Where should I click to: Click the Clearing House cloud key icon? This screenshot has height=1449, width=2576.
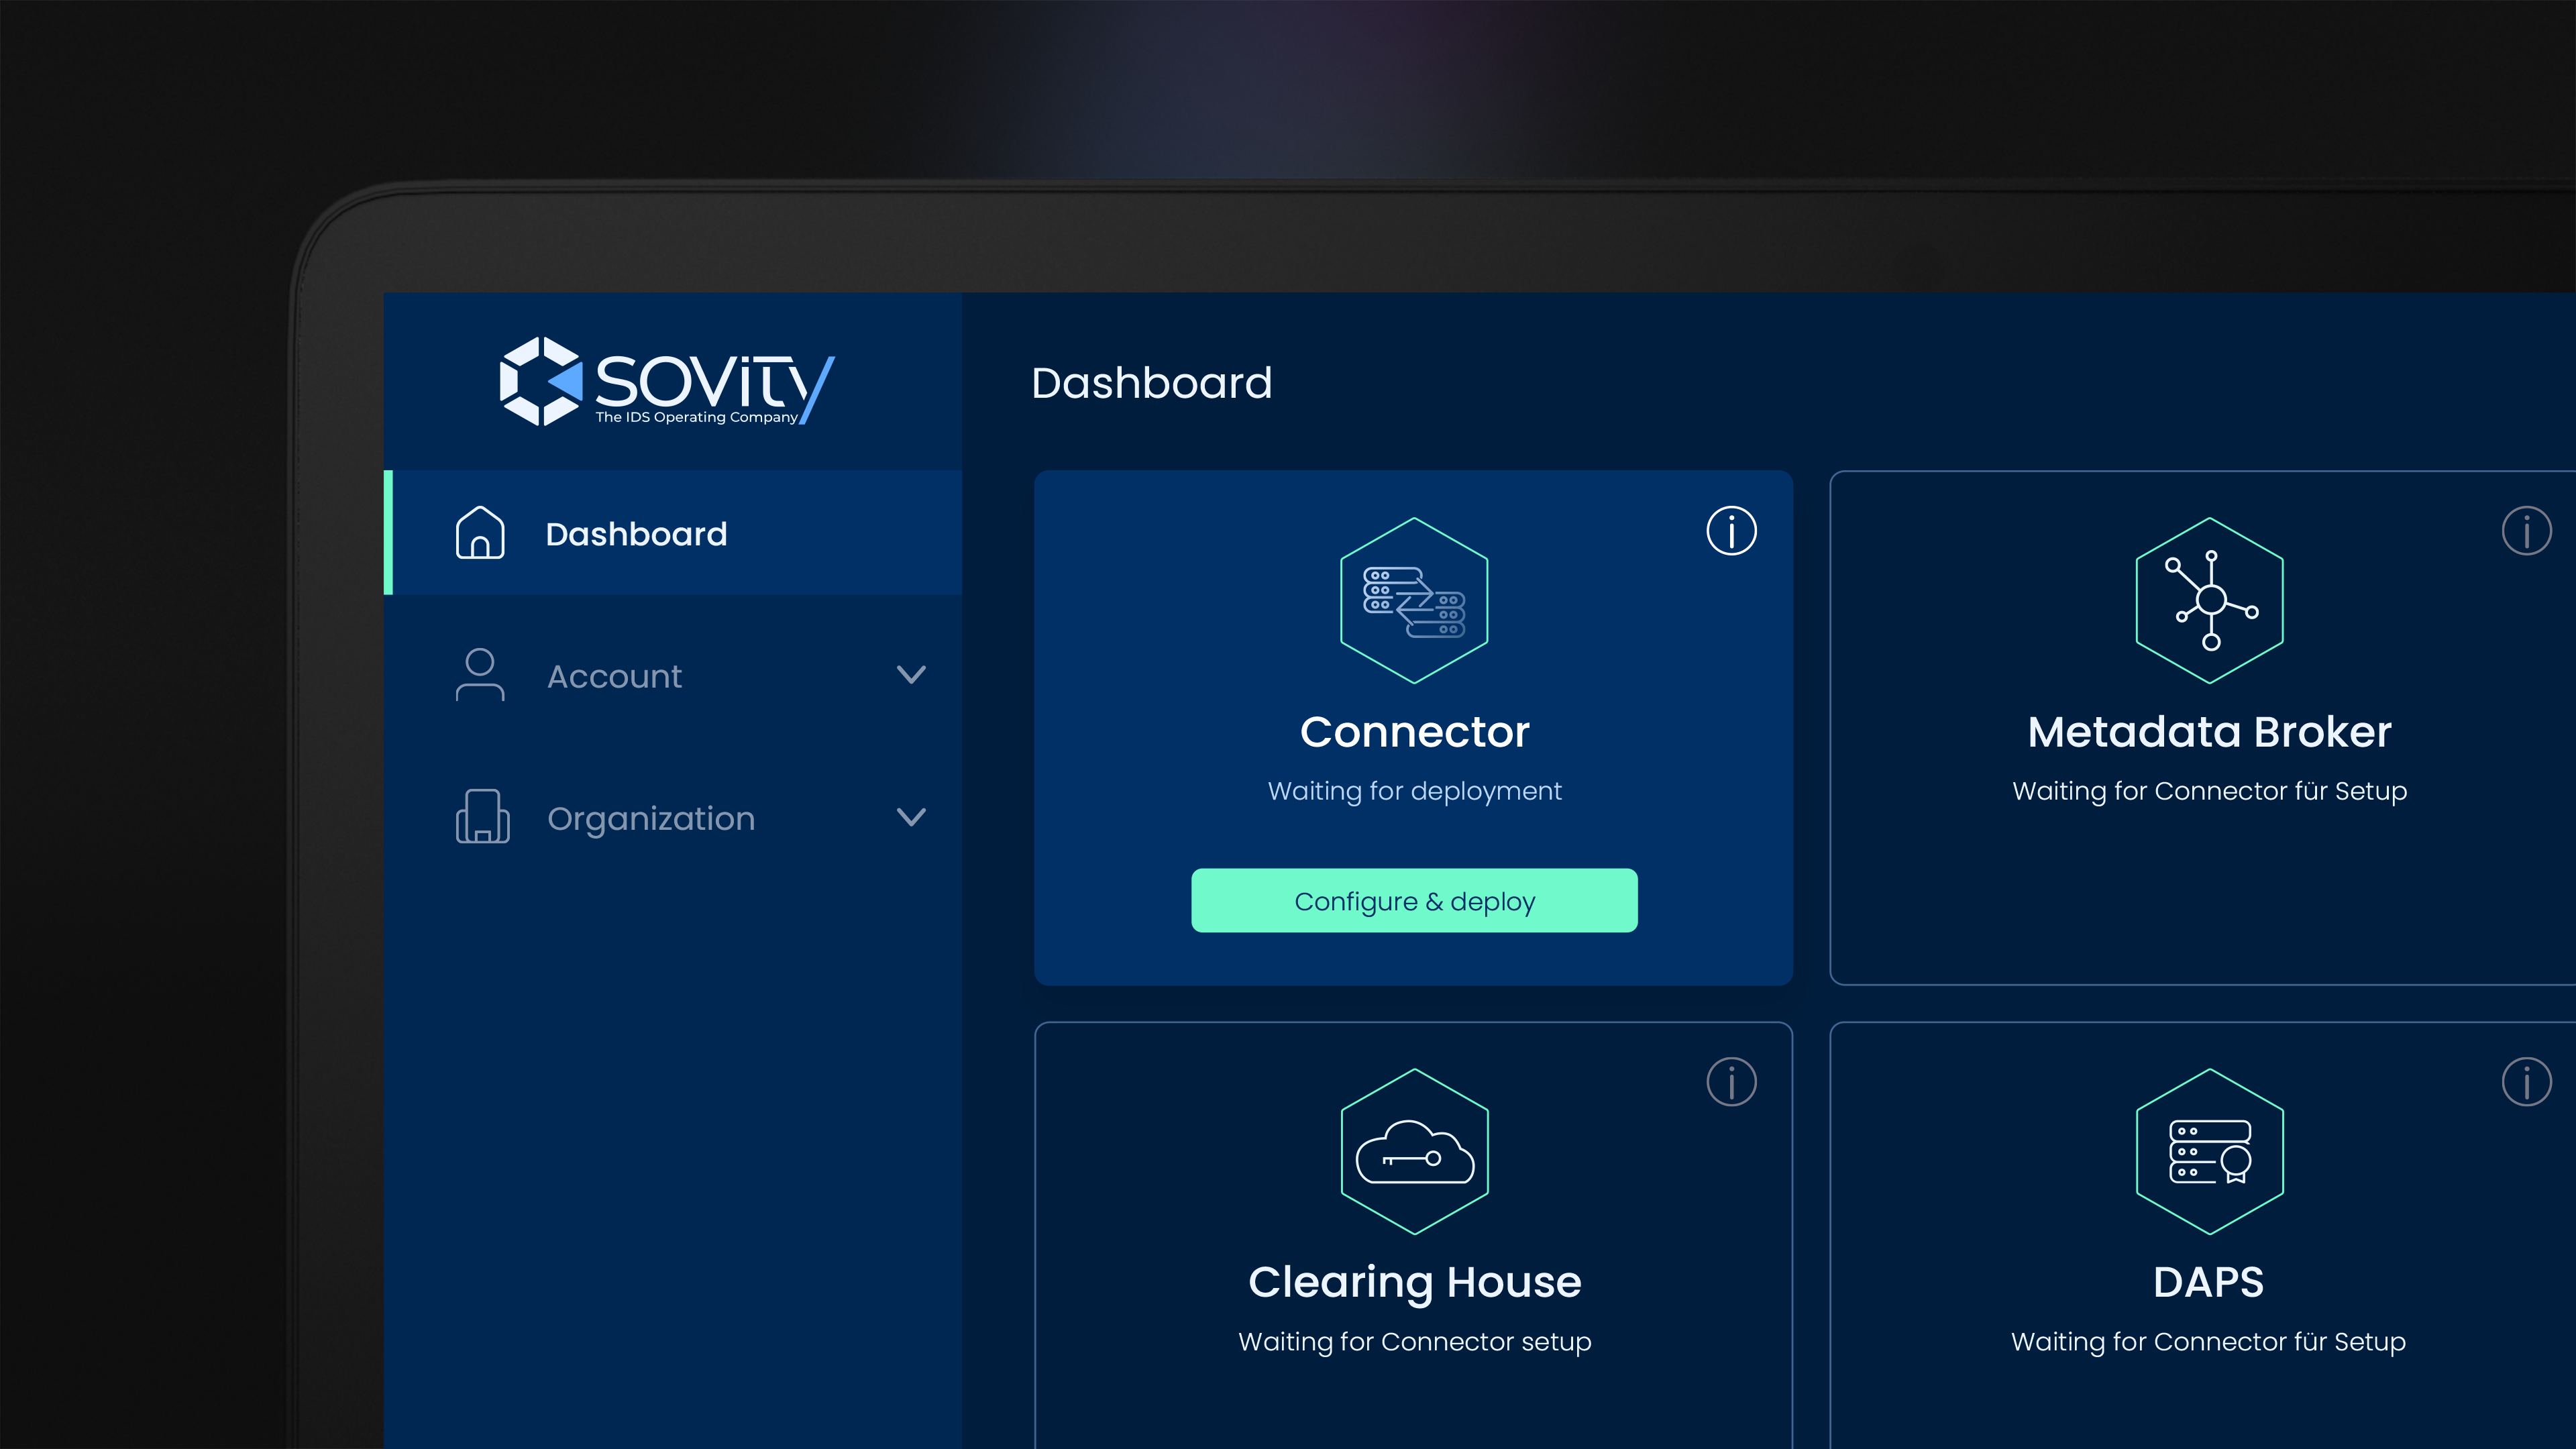point(1414,1152)
